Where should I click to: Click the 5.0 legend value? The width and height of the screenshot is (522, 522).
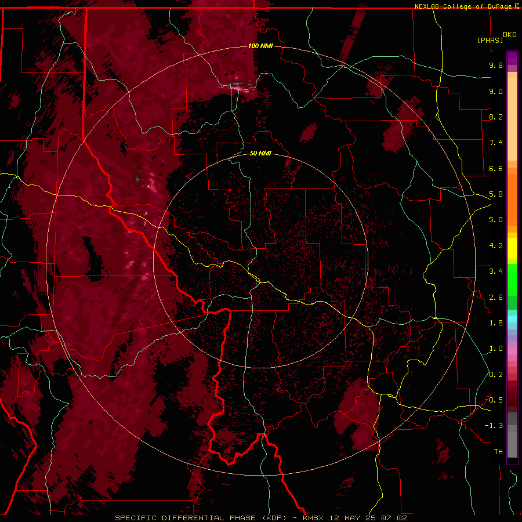pos(496,220)
